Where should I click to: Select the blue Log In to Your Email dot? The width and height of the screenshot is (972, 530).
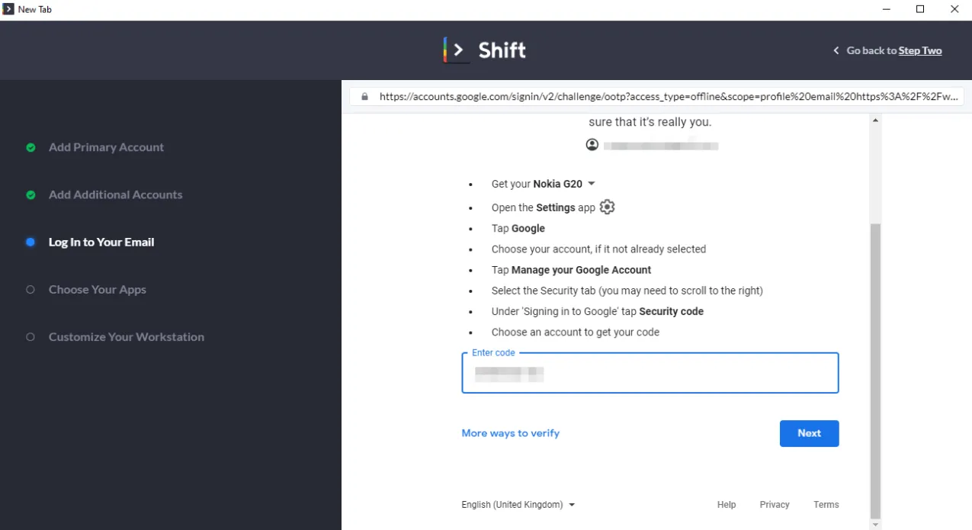pos(30,243)
